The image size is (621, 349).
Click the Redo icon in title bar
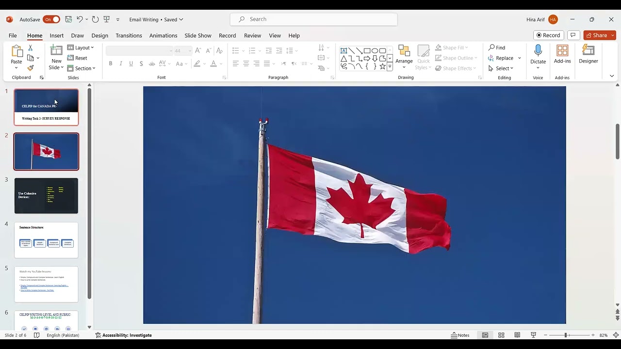point(95,19)
